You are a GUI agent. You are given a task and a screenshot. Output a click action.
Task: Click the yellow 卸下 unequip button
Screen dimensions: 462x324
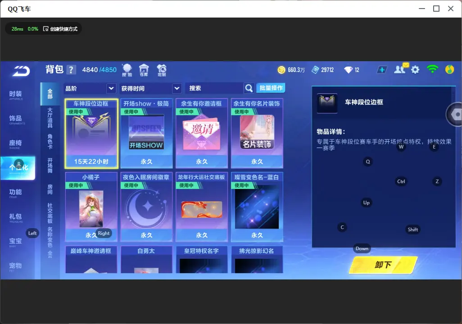(x=383, y=265)
